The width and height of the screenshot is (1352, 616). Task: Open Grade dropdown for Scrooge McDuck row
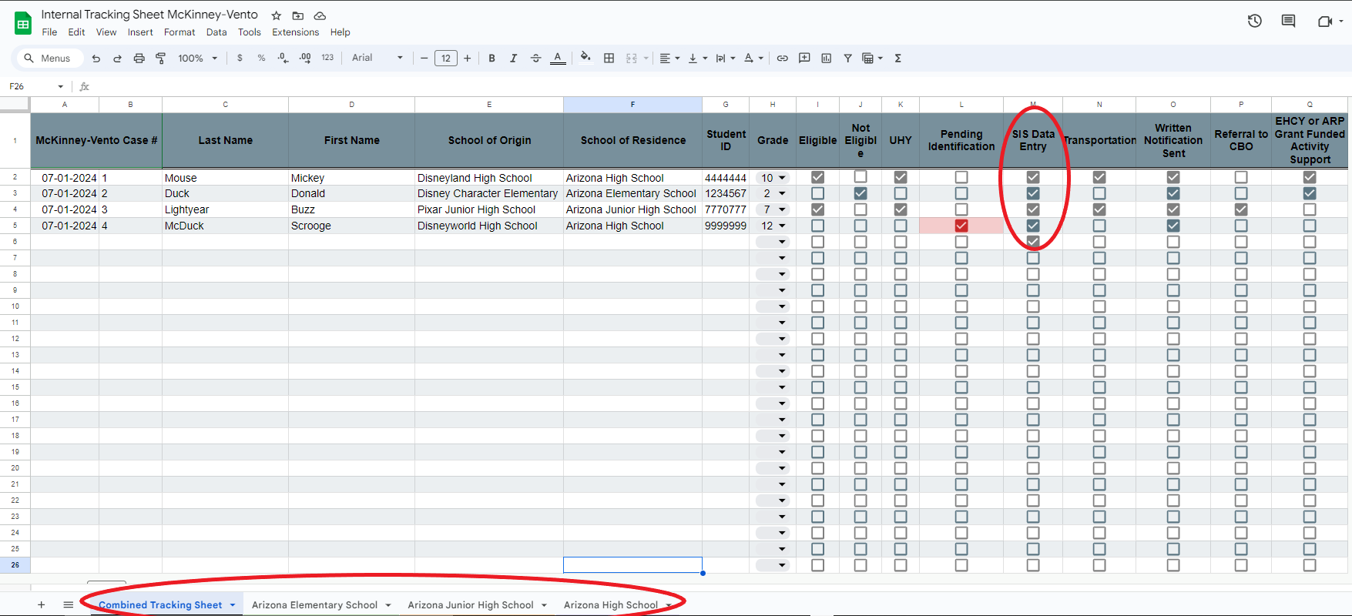point(782,226)
